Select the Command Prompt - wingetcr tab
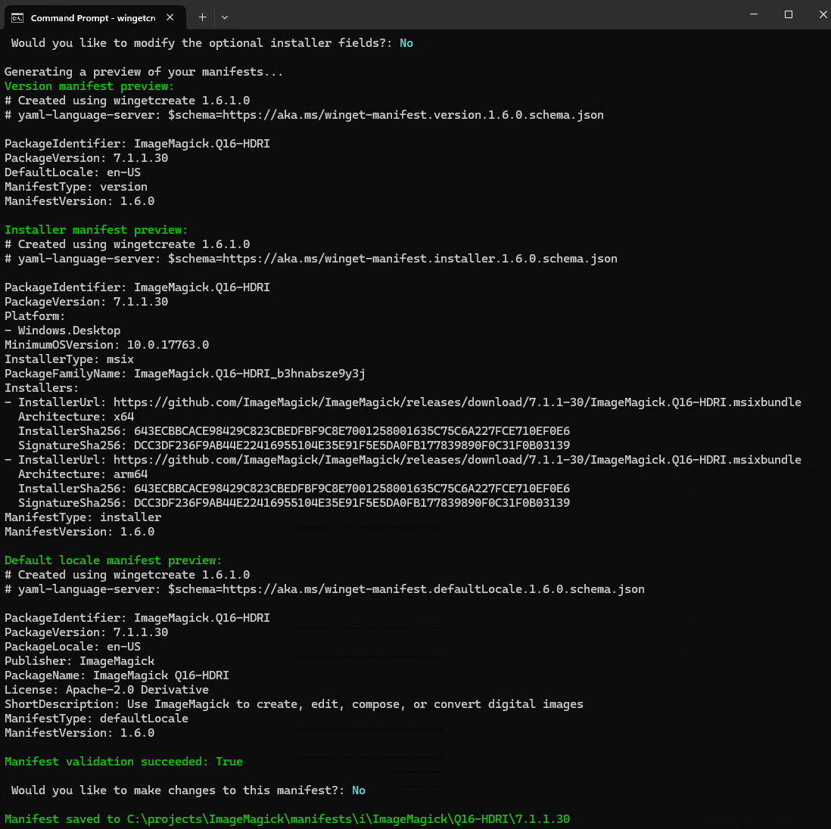The image size is (831, 829). click(x=91, y=17)
